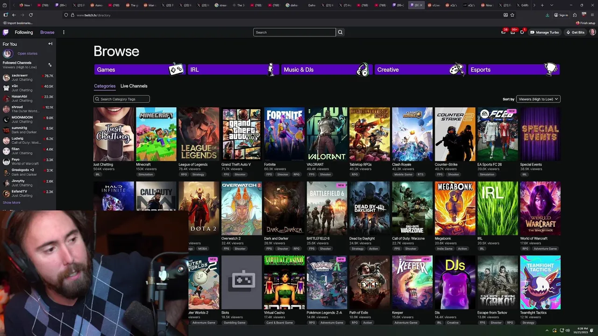Toggle Followed Channels sort order arrows
This screenshot has width=598, height=336.
(50, 65)
